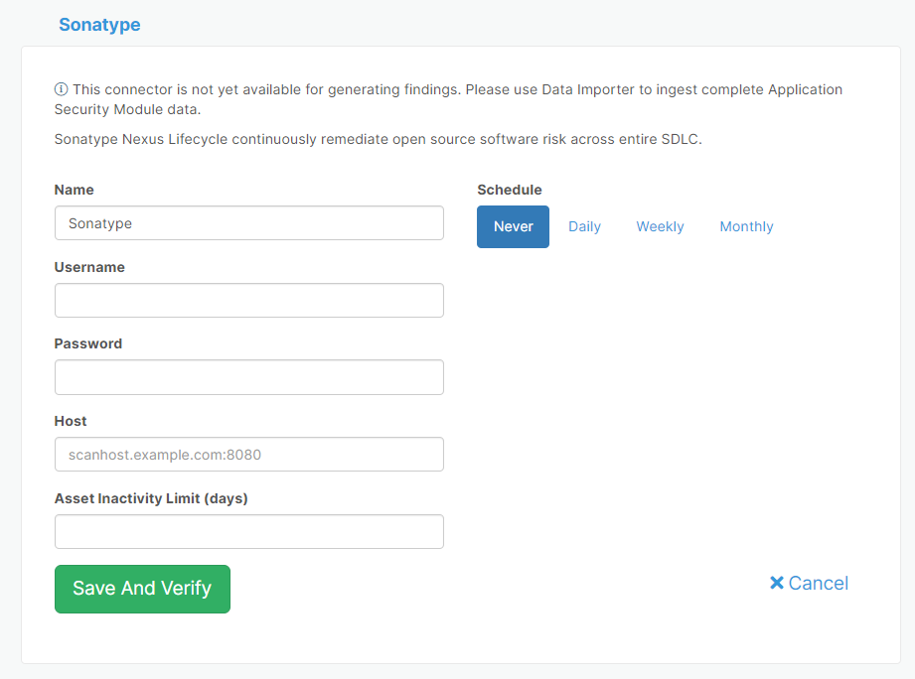Focus the Host field with scanhost placeholder

coord(248,455)
